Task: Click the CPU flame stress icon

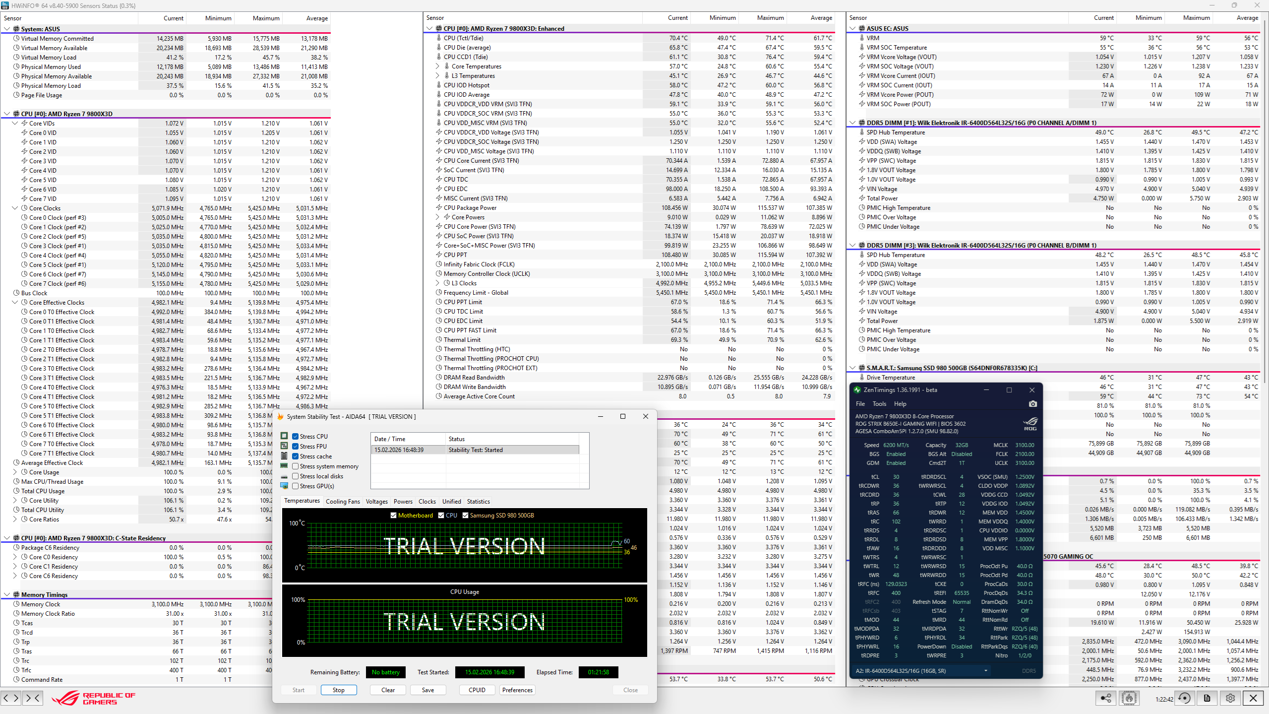Action: 1129,698
